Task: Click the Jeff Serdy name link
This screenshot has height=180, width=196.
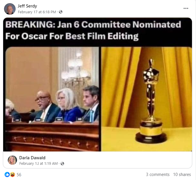Action: 27,6
